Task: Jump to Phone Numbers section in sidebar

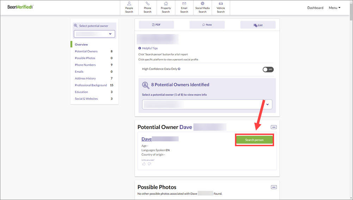Action: (85, 65)
